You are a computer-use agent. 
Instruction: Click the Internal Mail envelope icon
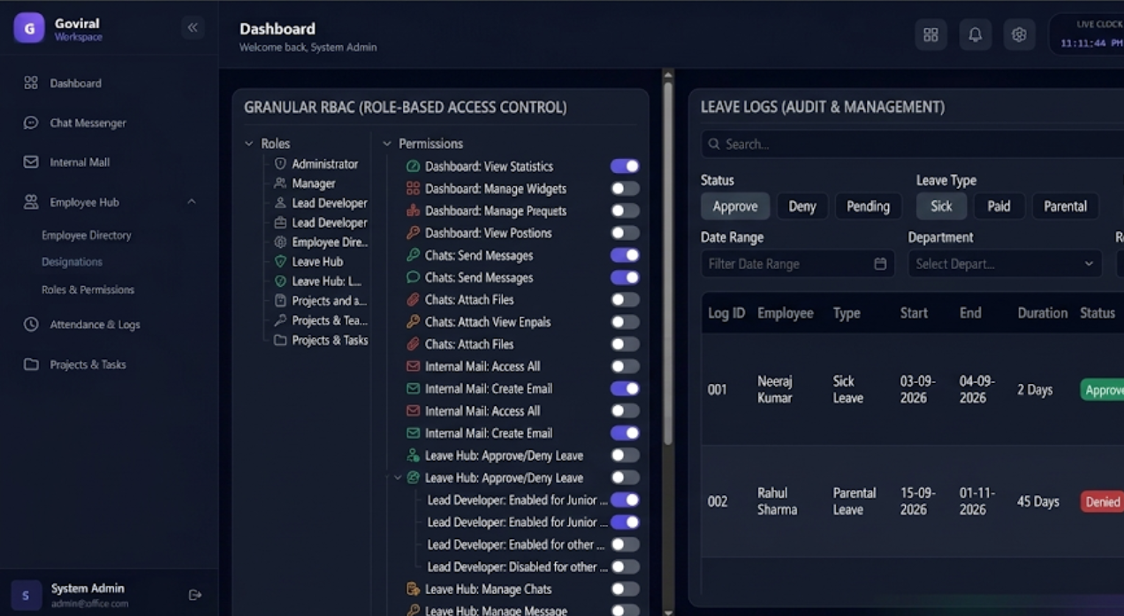[x=31, y=162]
